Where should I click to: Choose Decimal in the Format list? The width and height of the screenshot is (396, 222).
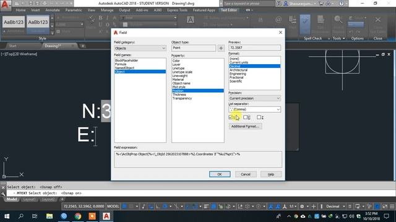click(254, 66)
